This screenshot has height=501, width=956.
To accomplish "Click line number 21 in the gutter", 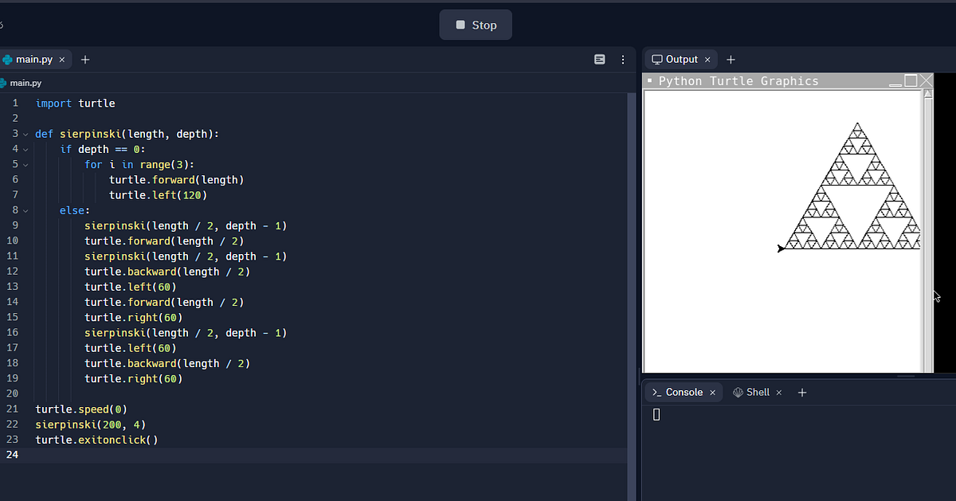I will click(x=12, y=409).
